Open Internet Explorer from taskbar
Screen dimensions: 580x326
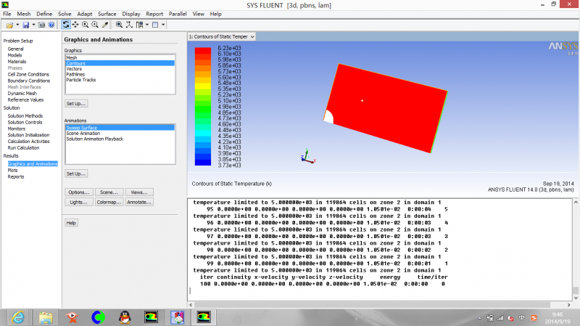pyautogui.click(x=18, y=317)
